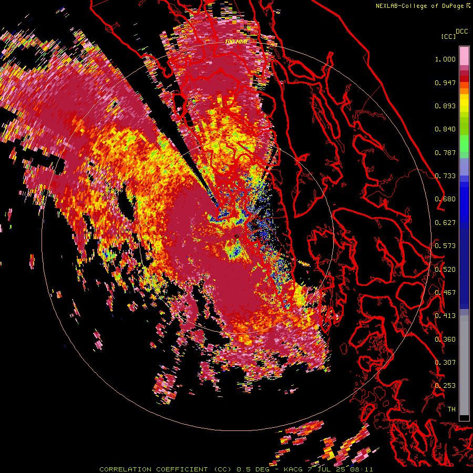This screenshot has width=473, height=473.
Task: Pick the gray low-value color bar segment
Action: (x=464, y=365)
